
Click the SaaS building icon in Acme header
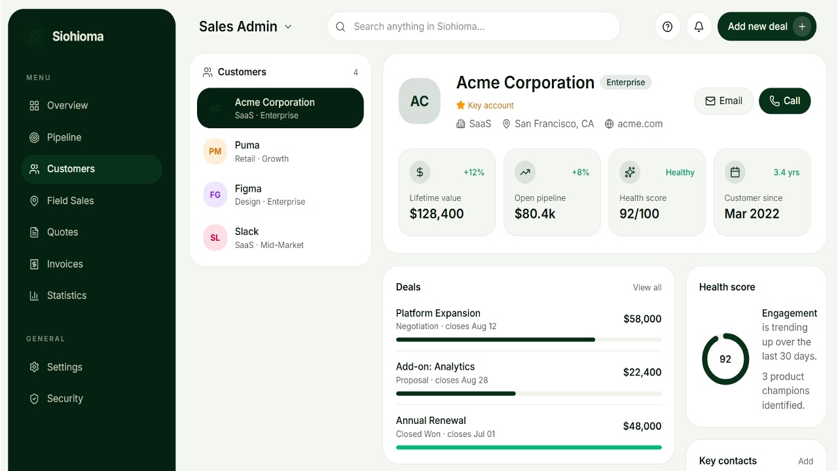461,124
